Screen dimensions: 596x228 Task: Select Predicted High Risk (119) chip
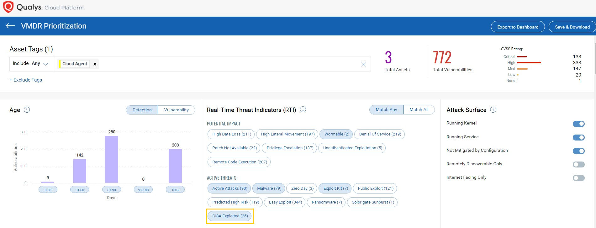point(235,202)
